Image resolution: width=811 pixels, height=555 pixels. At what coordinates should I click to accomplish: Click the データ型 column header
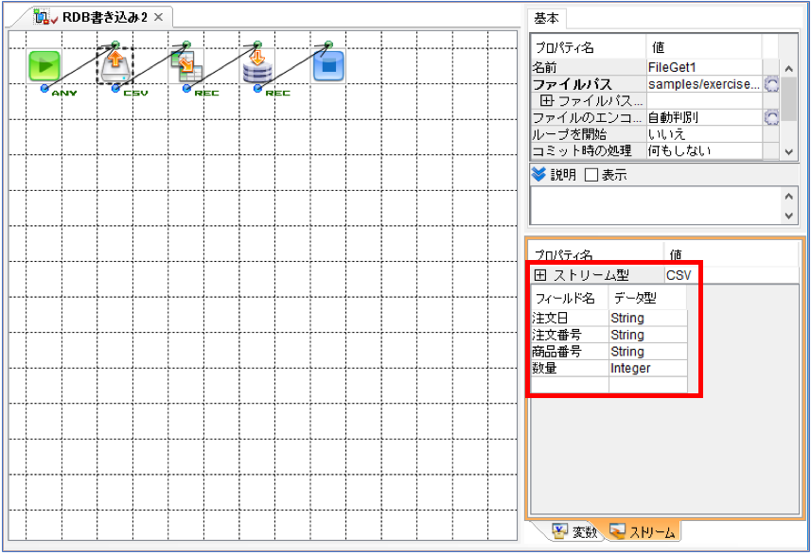(647, 298)
